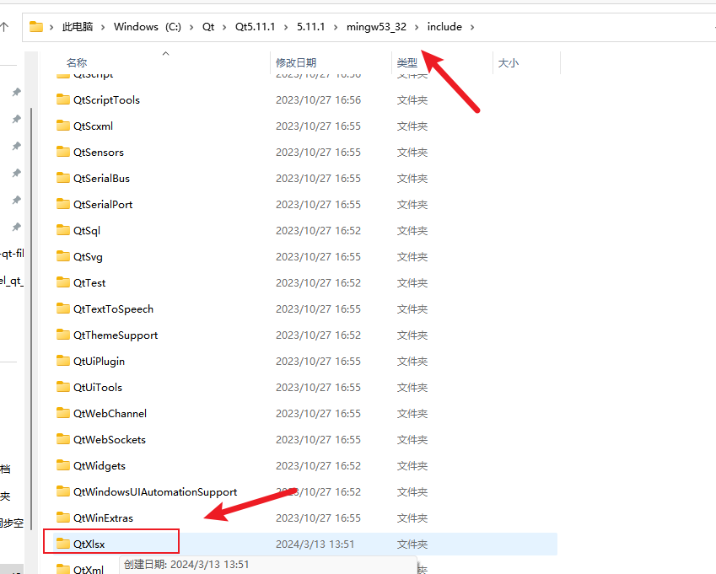Click the QtScxml folder icon

click(63, 126)
